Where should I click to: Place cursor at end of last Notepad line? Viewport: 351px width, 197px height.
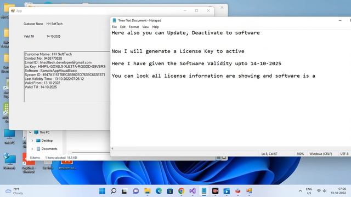pos(315,76)
